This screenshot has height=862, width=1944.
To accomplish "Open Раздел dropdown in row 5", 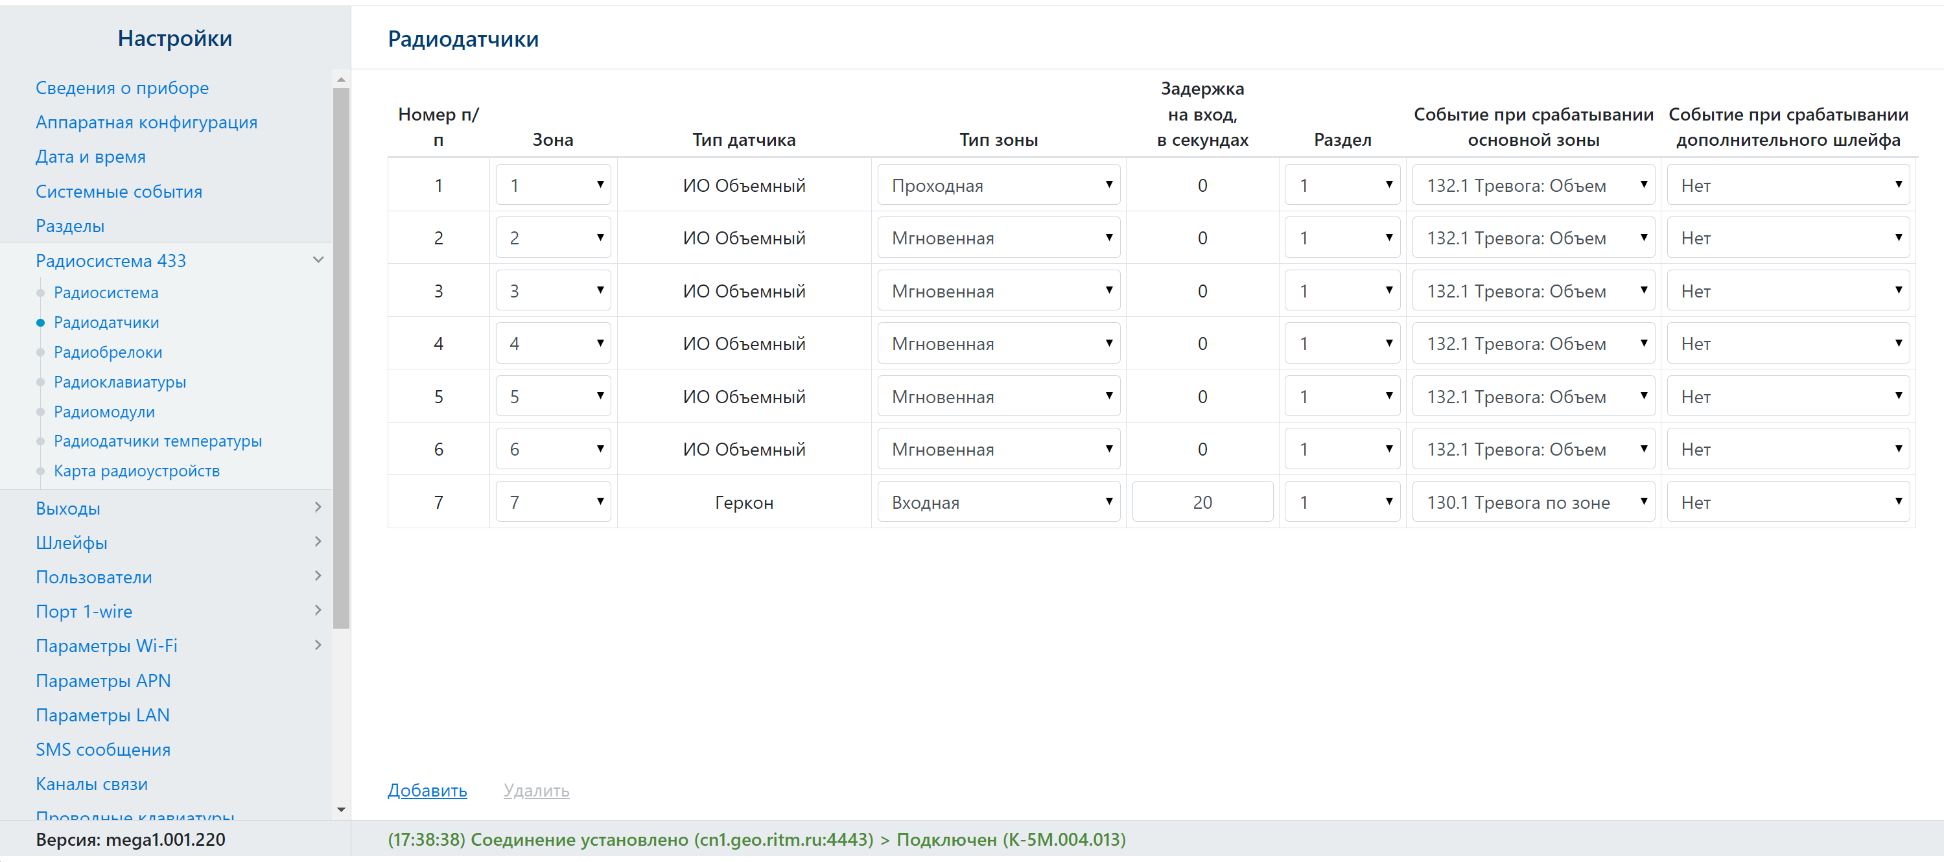I will [1342, 396].
